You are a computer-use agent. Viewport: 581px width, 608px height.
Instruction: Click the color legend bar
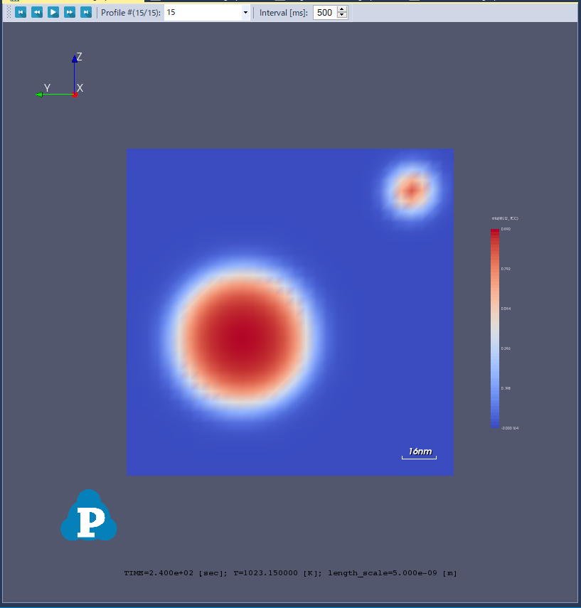pos(494,327)
